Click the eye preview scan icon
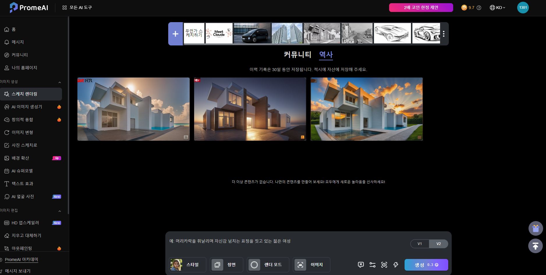 [384, 265]
